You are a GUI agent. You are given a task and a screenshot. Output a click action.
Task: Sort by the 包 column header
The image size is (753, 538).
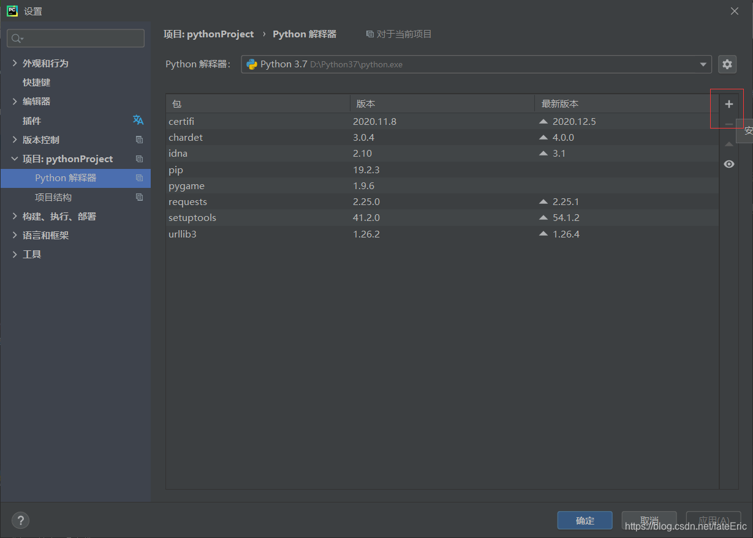pos(258,103)
